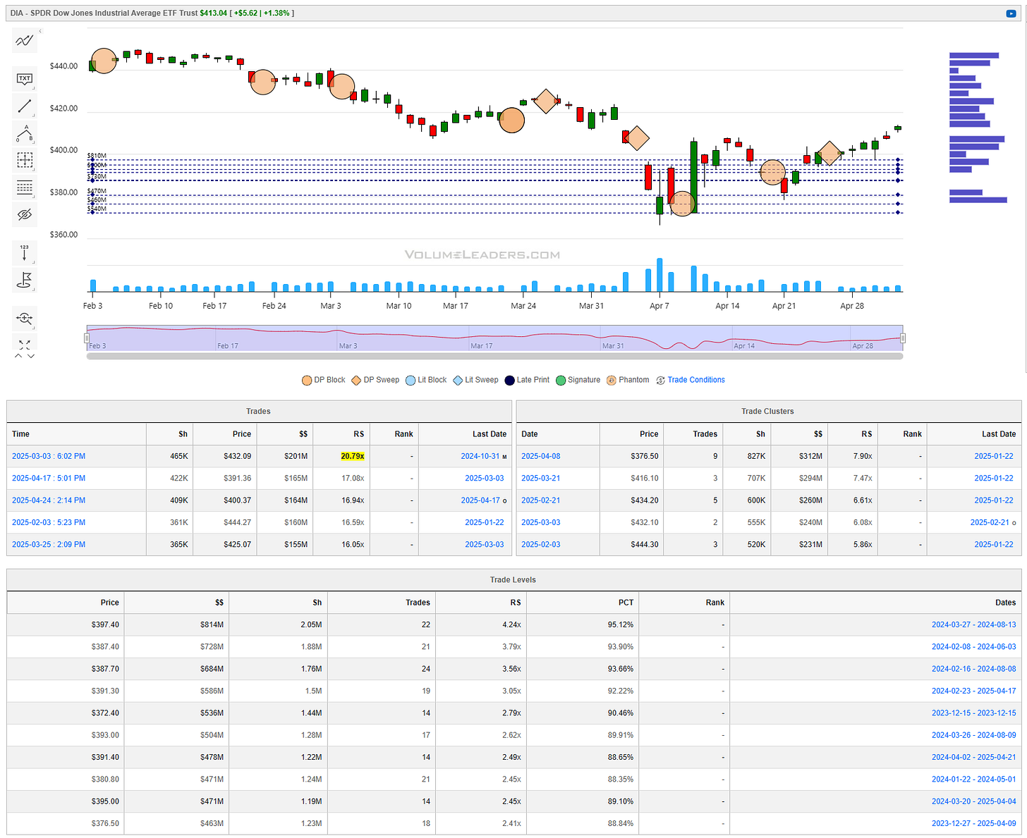Sort the Trades table by the Time header

tap(21, 434)
